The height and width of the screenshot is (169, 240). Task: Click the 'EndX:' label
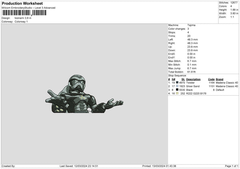click(172, 54)
